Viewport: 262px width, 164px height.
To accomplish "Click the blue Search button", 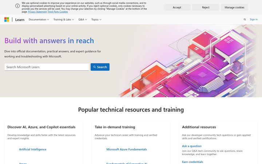I will [100, 67].
